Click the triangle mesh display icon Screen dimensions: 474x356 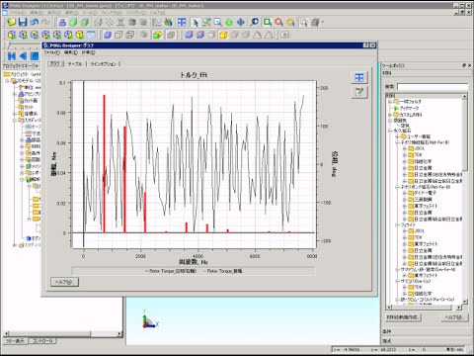(x=258, y=35)
